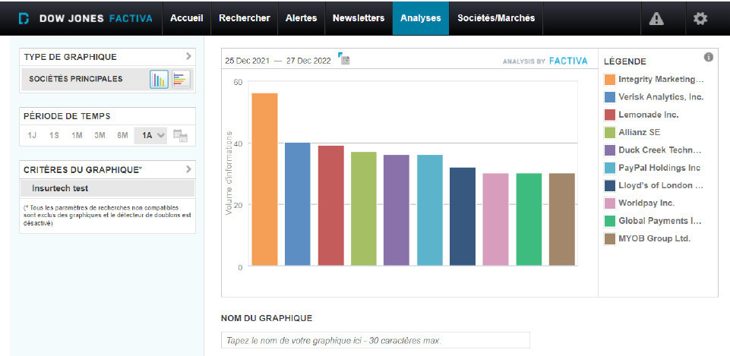
Task: Open the 1A period dropdown
Action: [153, 135]
